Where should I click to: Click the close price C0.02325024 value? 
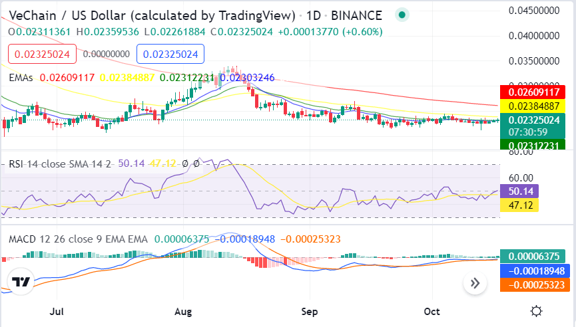242,32
